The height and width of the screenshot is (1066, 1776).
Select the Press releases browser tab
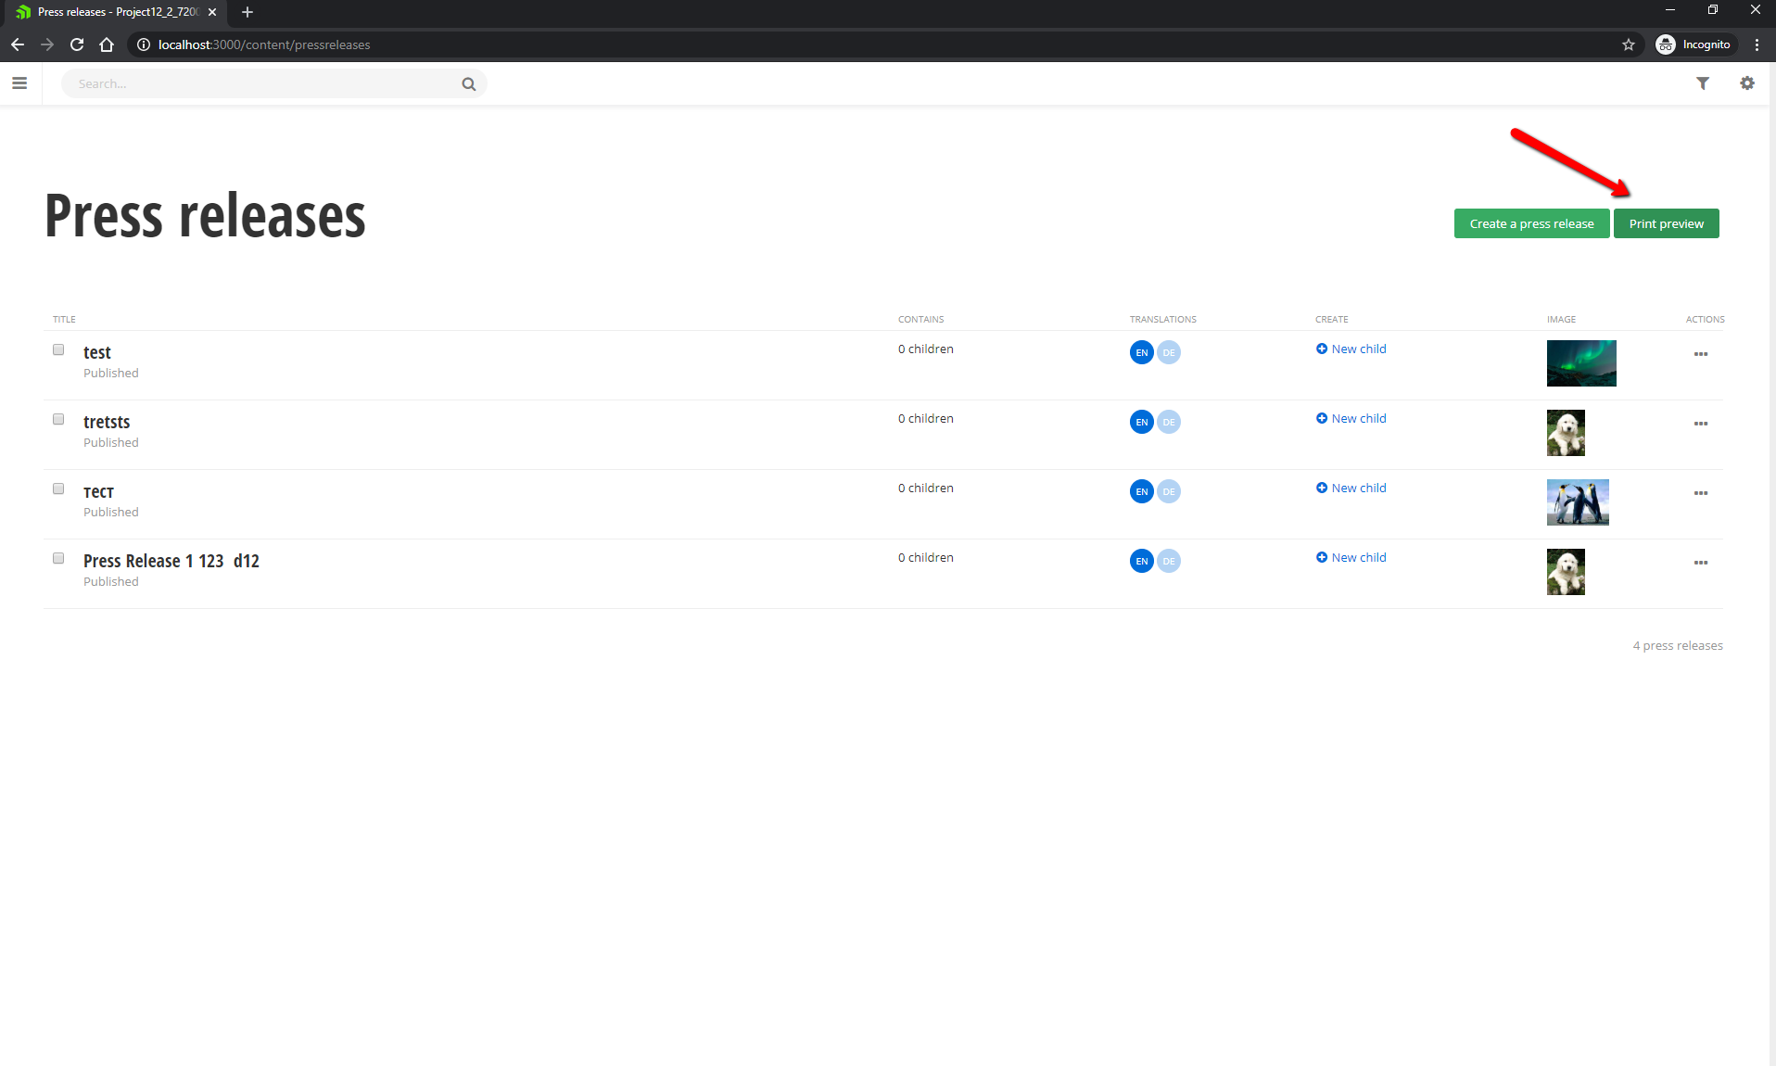click(115, 12)
